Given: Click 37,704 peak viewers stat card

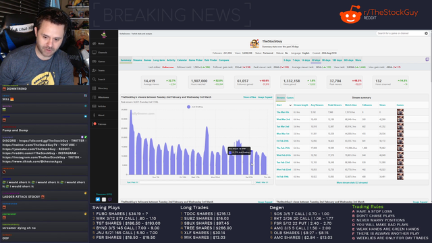Looking at the screenshot, I should click(345, 82).
